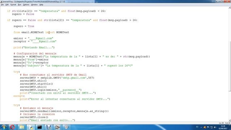
Task: Click the mensaje['Subject'] line
Action: coord(73,66)
